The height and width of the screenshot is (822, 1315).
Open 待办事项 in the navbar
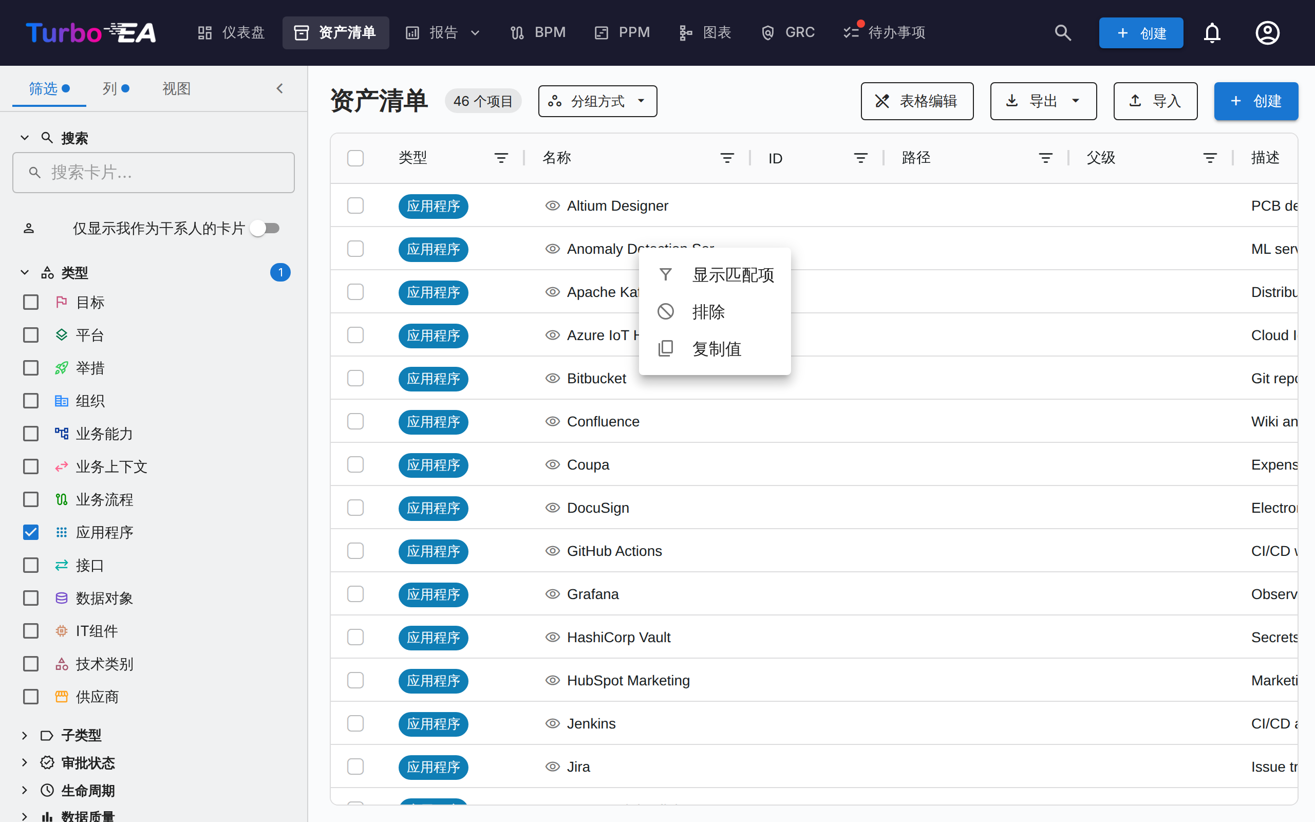click(x=885, y=32)
